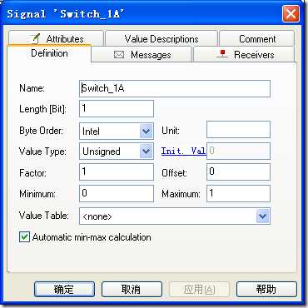Close the Signal dialog with the X button
Image resolution: width=308 pixels, height=308 pixels.
[291, 13]
